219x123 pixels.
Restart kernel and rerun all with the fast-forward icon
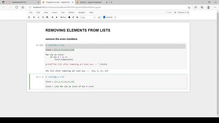pos(77,17)
